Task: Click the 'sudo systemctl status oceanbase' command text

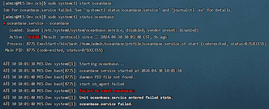Action: coord(81,17)
